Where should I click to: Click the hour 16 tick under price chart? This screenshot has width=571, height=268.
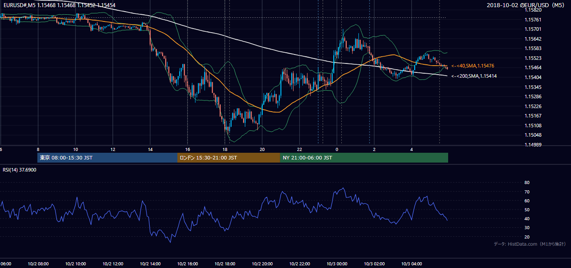188,149
